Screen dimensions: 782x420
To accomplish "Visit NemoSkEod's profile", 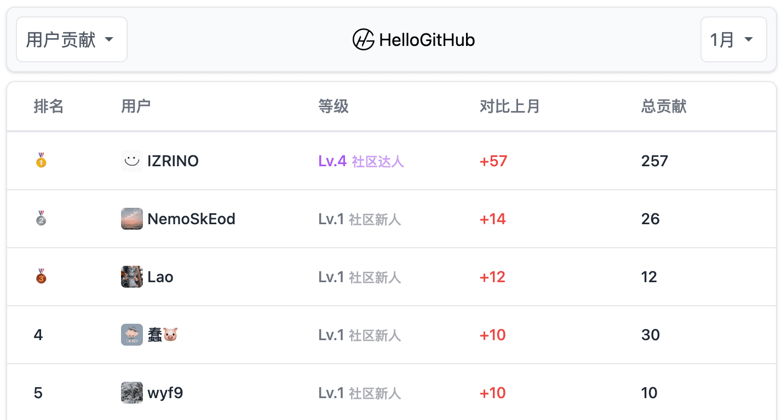I will pyautogui.click(x=191, y=219).
